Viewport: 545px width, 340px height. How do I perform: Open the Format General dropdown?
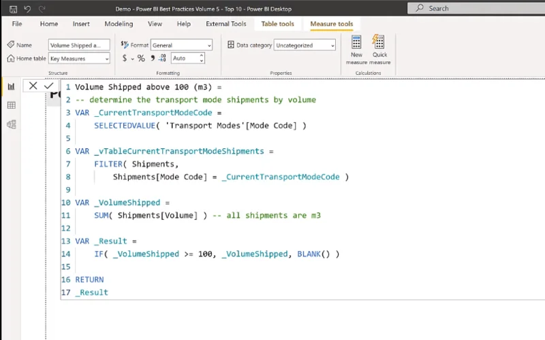pos(181,45)
